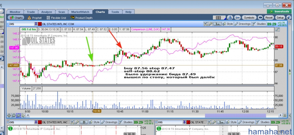
Task: Toggle the 1m timeframe button
Action: (217, 24)
